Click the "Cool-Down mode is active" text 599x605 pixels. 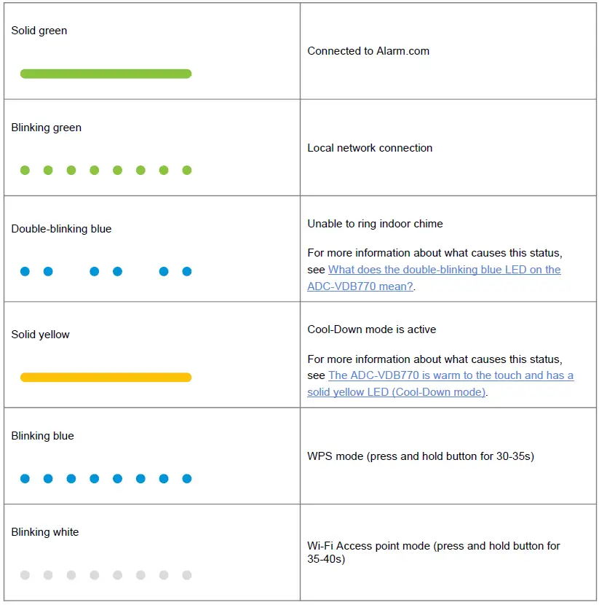(372, 329)
